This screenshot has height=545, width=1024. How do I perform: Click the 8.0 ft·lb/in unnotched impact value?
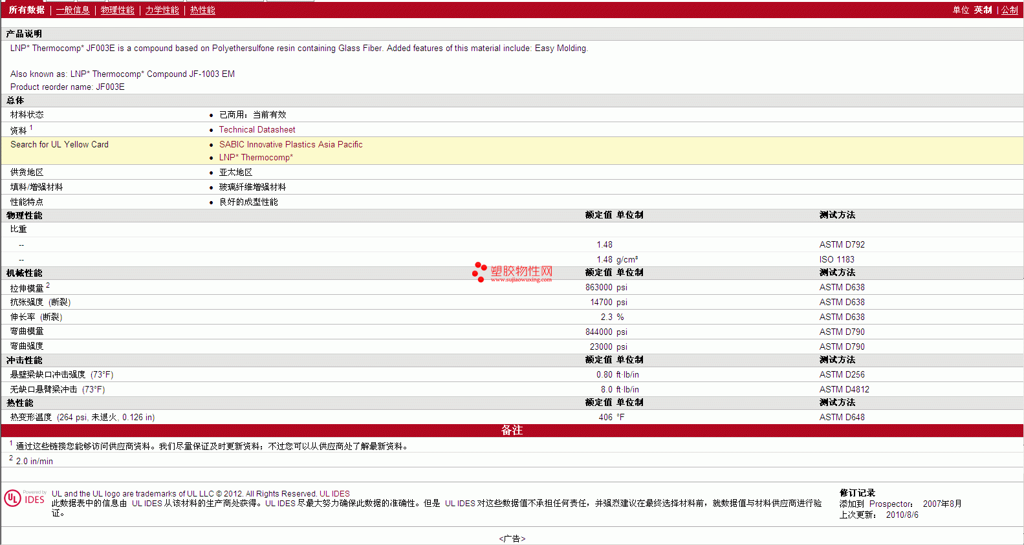(x=620, y=389)
